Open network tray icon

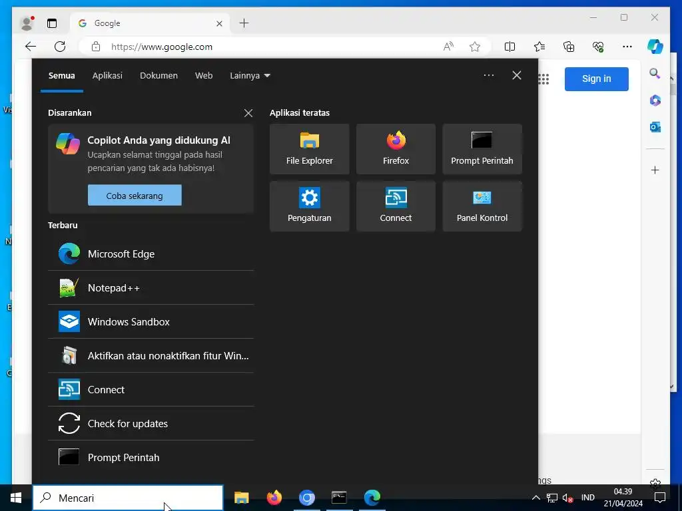552,498
